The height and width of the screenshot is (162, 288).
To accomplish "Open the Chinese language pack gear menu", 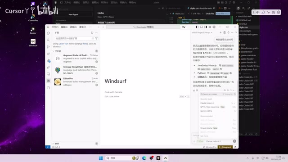I will tap(97, 73).
